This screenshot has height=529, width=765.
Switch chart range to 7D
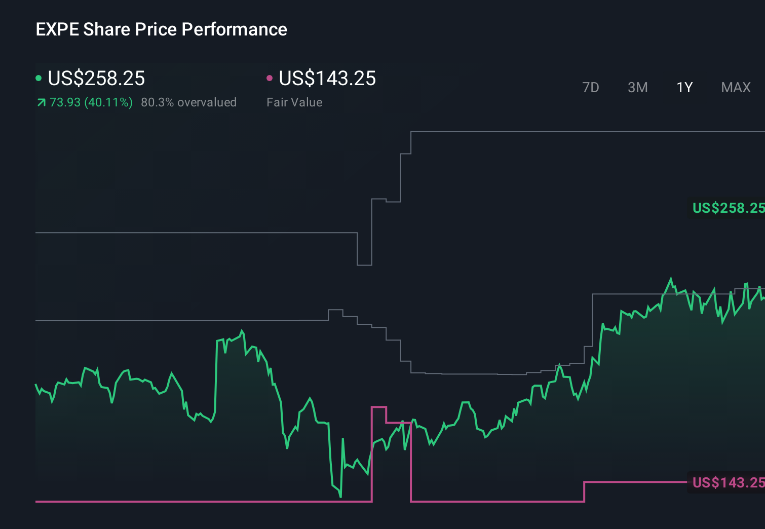click(590, 88)
